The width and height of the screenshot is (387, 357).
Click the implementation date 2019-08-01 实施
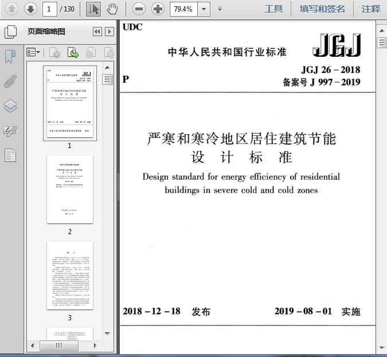point(318,312)
